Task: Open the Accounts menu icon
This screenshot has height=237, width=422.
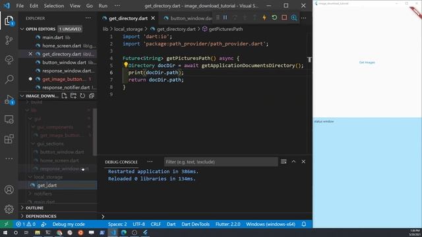Action: [9, 190]
